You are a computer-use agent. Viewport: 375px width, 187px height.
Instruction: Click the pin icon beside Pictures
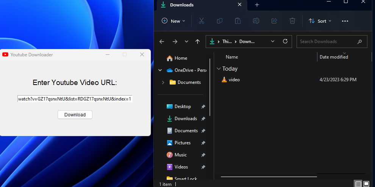[x=203, y=143]
